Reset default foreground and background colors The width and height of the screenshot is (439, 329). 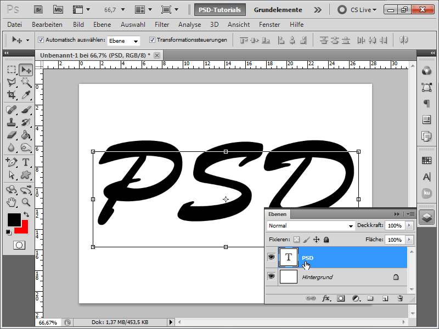tap(9, 232)
